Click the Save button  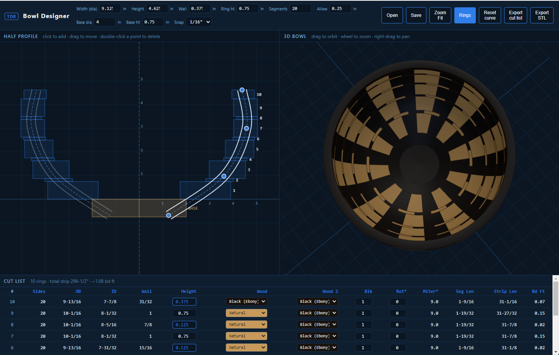click(416, 15)
